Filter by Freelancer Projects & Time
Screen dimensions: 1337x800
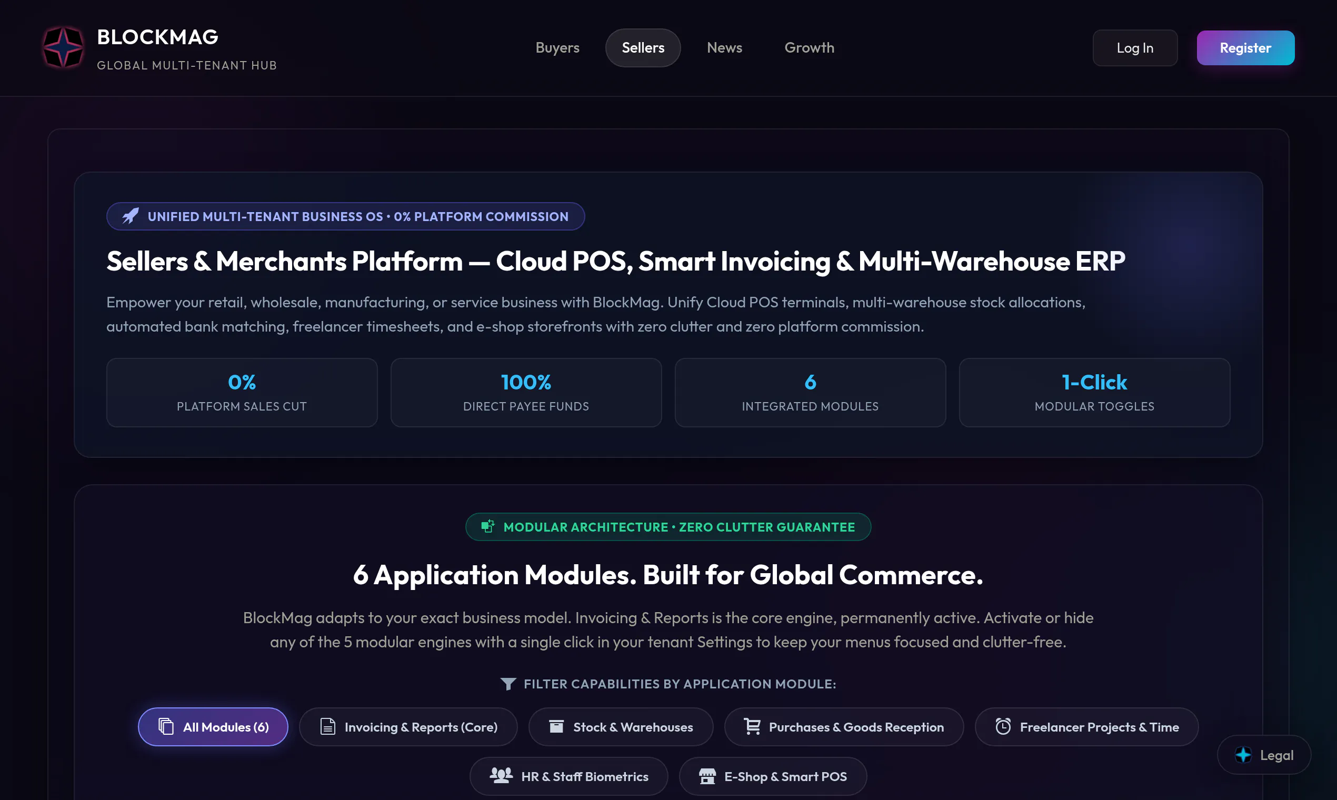[x=1086, y=727]
